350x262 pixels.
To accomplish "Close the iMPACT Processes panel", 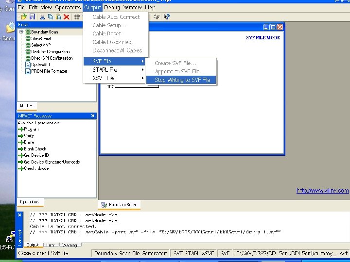I will click(93, 115).
